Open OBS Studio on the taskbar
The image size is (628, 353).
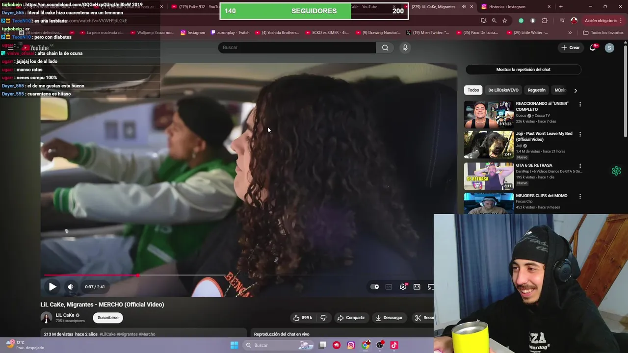click(380, 345)
